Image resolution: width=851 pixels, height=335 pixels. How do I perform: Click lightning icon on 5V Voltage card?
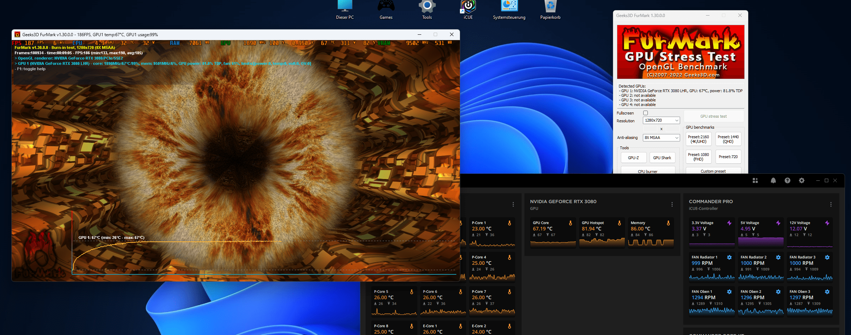(x=778, y=223)
